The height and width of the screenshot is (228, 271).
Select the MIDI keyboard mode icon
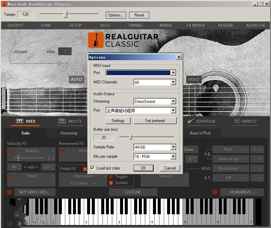pos(20,121)
